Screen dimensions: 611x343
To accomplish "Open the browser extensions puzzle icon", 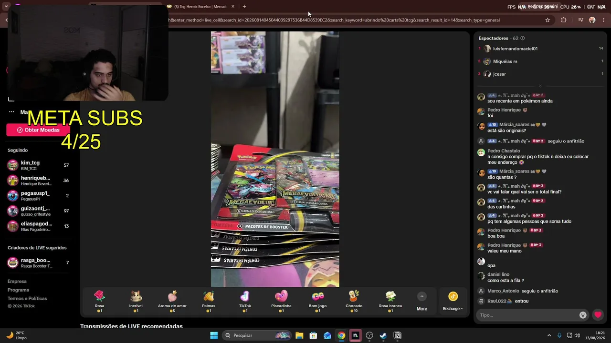I will pos(564,20).
